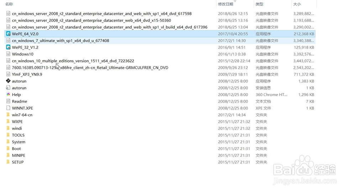
Task: Click the date 2009/7/29 18:11
Action: [x=233, y=74]
